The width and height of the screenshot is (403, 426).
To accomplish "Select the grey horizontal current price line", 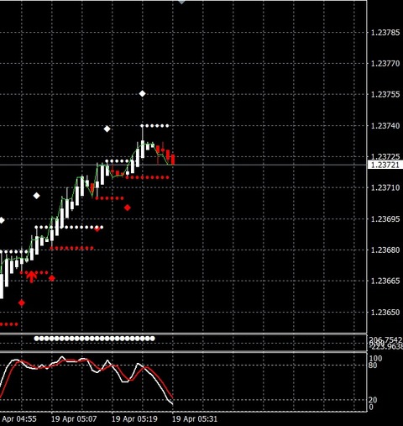I will 183,165.
